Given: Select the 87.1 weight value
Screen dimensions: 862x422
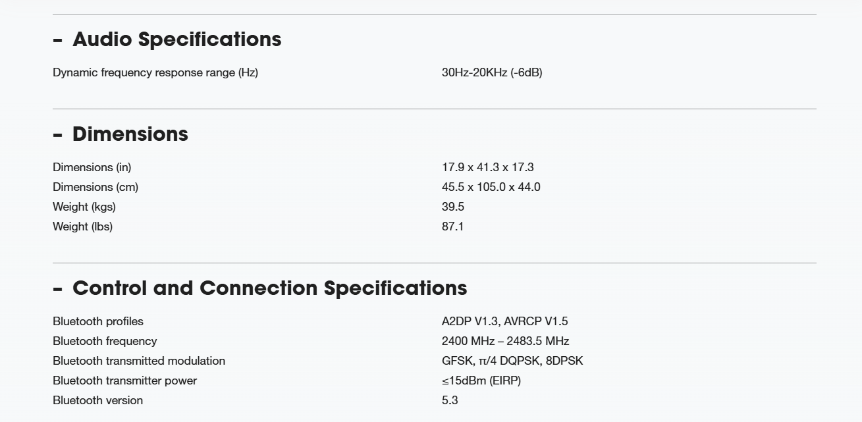Looking at the screenshot, I should pyautogui.click(x=452, y=226).
